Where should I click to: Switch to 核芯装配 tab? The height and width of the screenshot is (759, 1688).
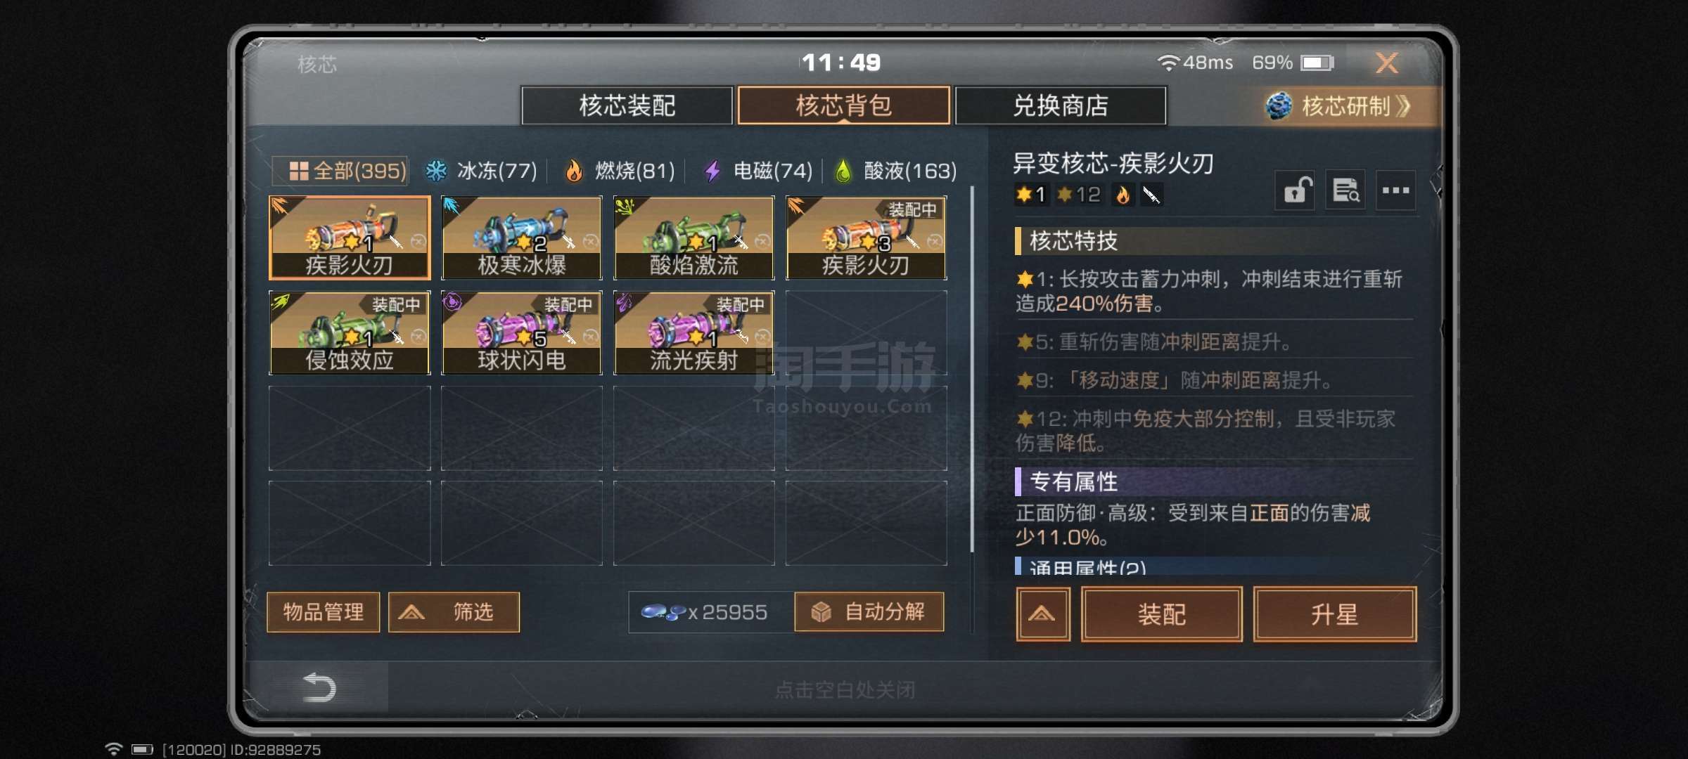(x=627, y=106)
